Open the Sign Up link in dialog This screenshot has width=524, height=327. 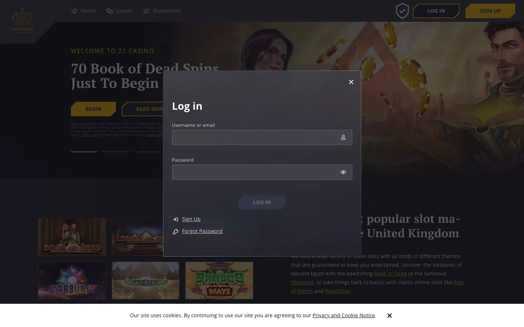pyautogui.click(x=191, y=219)
